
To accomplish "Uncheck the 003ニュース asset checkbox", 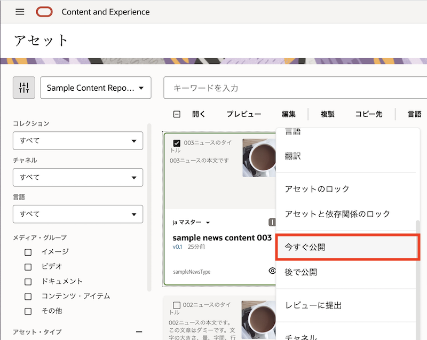I will tap(177, 143).
